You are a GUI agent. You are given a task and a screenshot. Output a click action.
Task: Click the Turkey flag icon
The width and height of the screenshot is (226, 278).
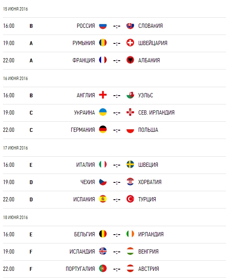(x=130, y=199)
